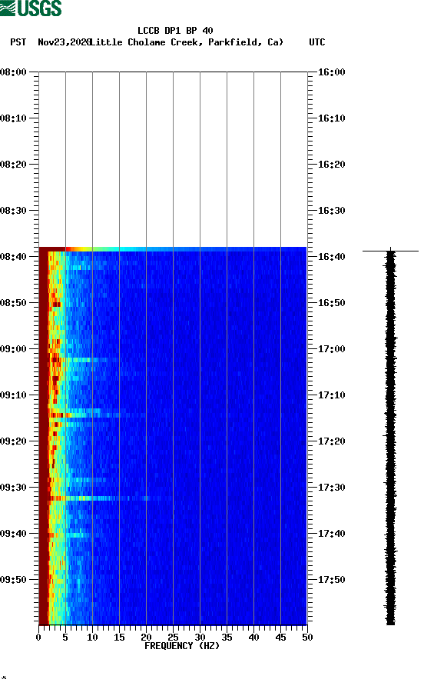The height and width of the screenshot is (686, 424).
Task: Click the '08:40' PST time label
Action: point(14,256)
